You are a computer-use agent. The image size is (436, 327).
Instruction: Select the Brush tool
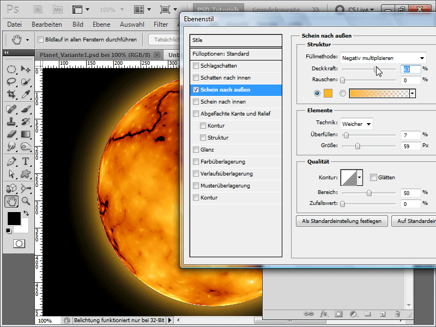tap(26, 108)
